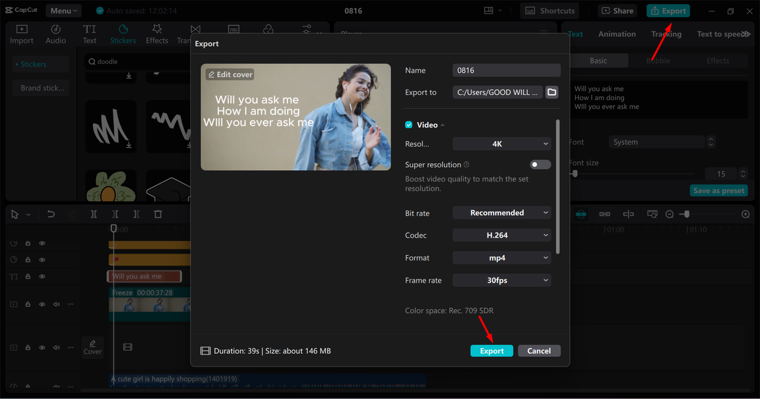Hide the text track with its eye icon
The height and width of the screenshot is (399, 760).
[42, 277]
